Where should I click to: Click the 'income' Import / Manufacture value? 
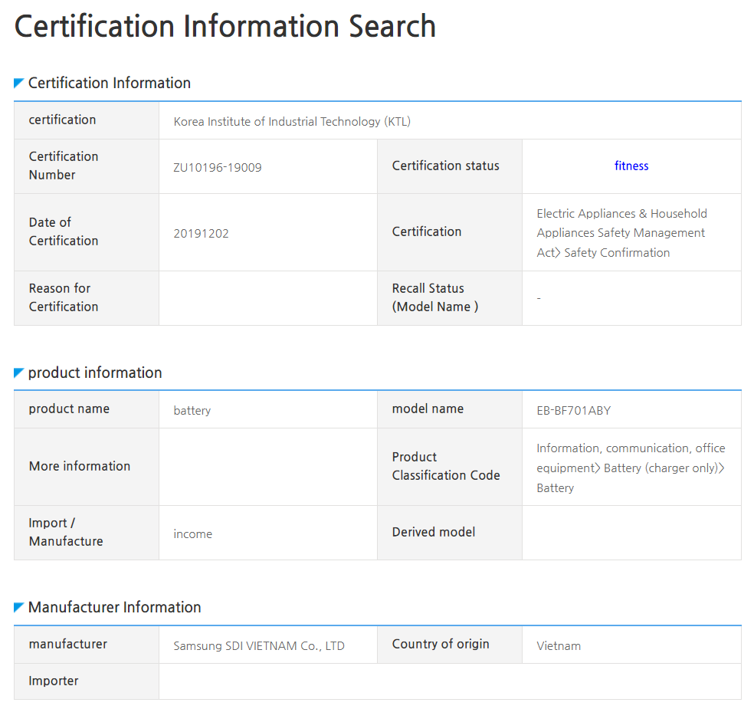pos(192,533)
